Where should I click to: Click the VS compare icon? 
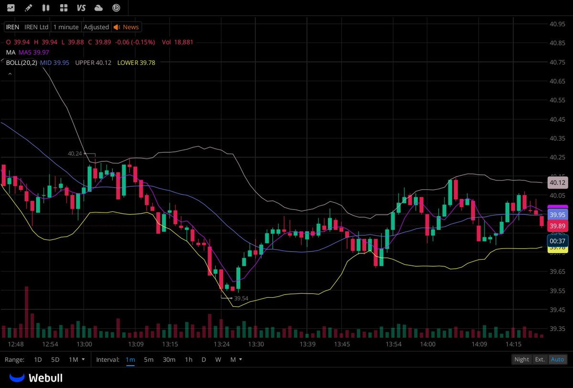point(81,8)
